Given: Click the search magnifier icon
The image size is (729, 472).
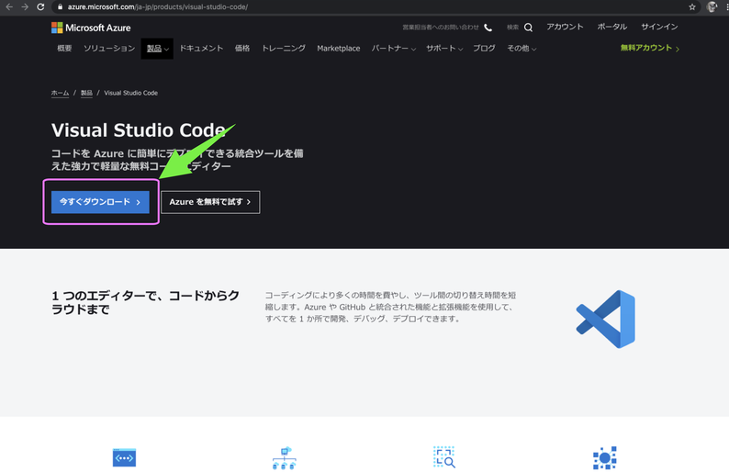Looking at the screenshot, I should 528,28.
